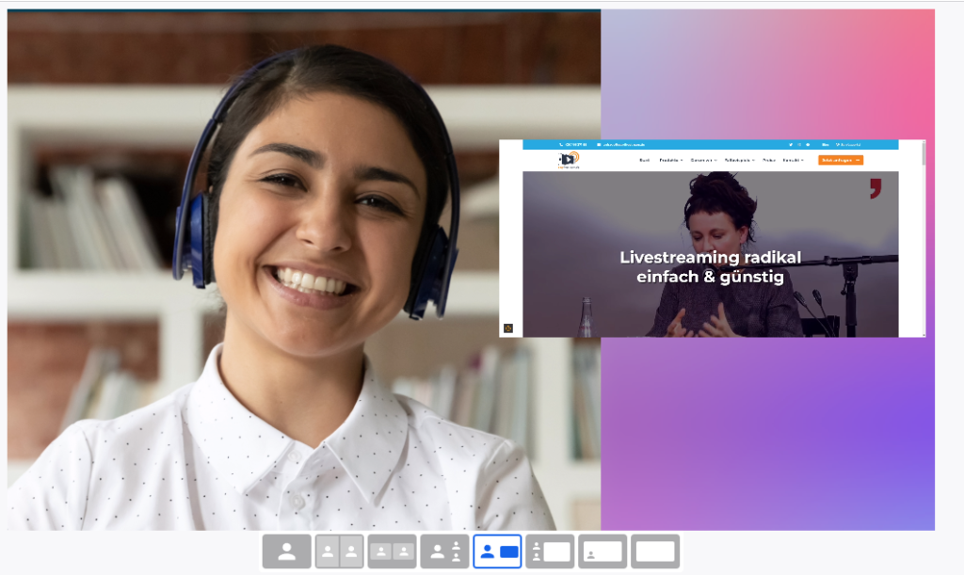
Task: Click the first nav item beside the logo
Action: (644, 161)
